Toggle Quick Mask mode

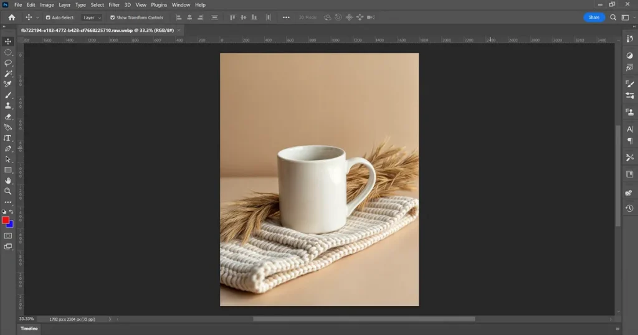coord(7,236)
